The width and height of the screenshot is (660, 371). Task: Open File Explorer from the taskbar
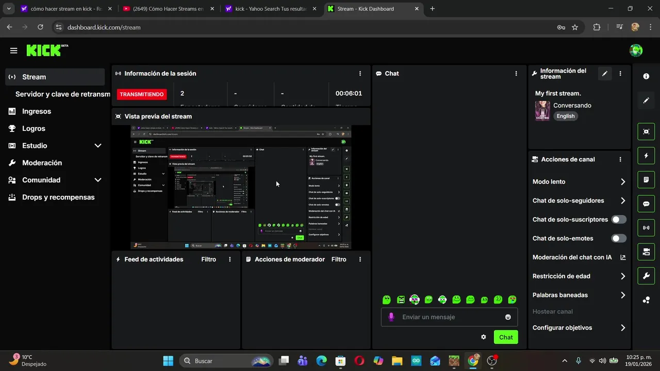(397, 361)
